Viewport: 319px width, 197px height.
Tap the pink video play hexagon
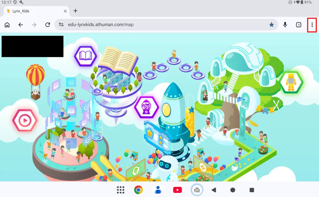point(25,121)
